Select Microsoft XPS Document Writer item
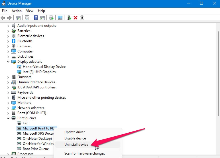Screen dimensions: 220x158 [x=38, y=133]
